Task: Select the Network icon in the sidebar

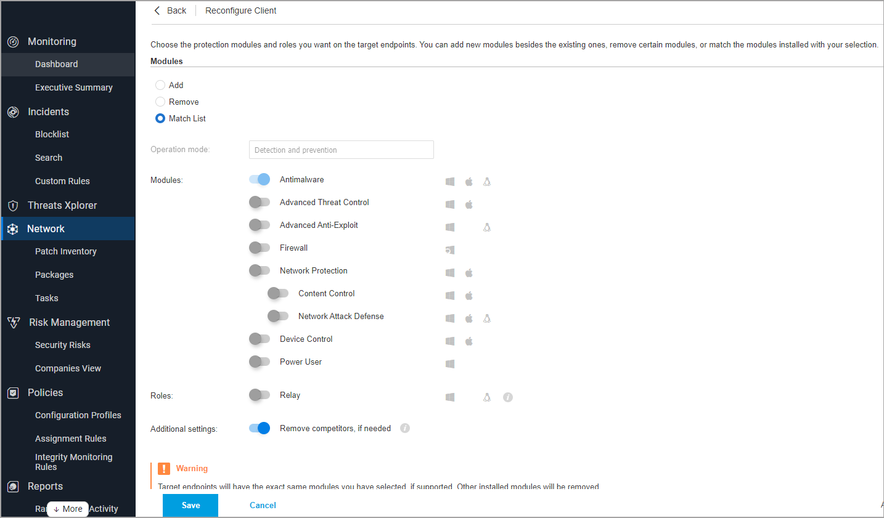Action: pos(14,229)
